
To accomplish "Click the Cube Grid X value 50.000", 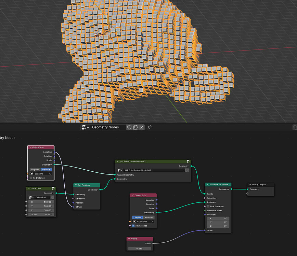I will pos(41,202).
